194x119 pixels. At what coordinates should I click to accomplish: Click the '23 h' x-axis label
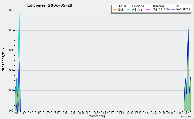(186, 113)
